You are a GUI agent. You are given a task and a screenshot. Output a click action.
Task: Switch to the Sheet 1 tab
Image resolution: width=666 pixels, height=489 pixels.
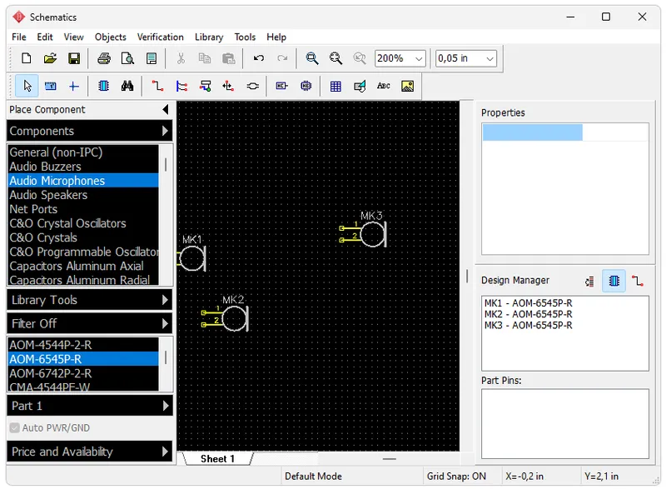(x=217, y=459)
